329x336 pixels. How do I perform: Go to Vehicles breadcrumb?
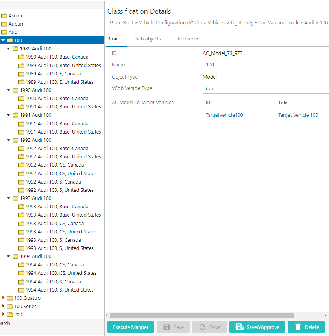pos(216,23)
